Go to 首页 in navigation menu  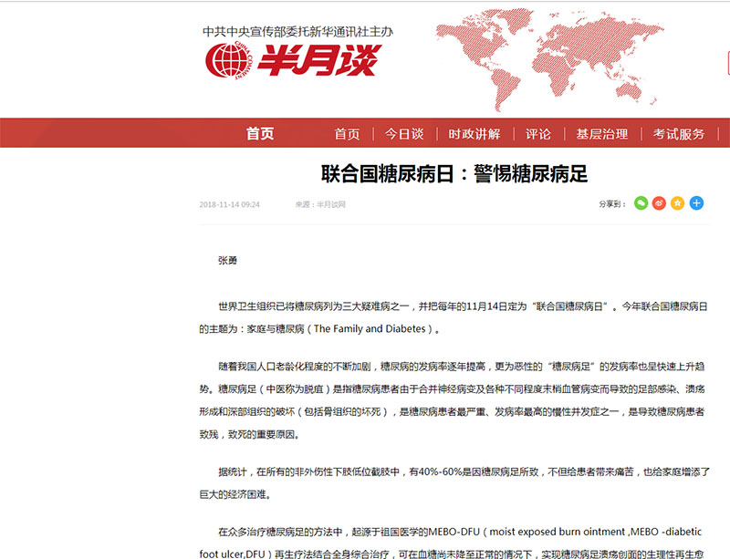coord(347,134)
